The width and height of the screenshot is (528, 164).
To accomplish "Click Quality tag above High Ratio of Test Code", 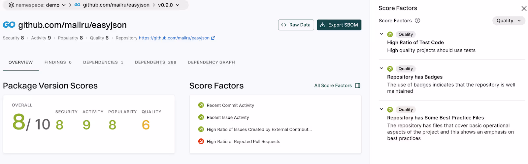I will tap(406, 35).
